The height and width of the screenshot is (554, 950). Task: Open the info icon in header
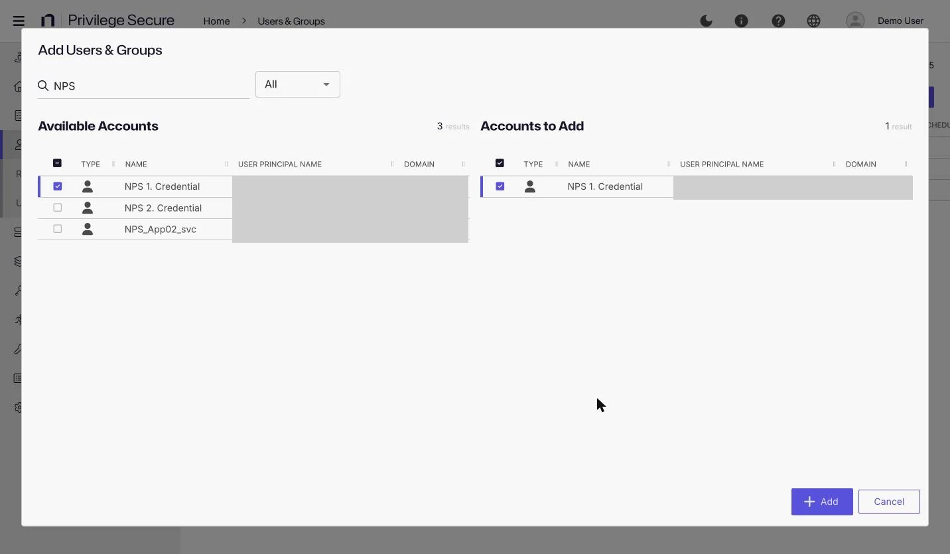pos(742,21)
